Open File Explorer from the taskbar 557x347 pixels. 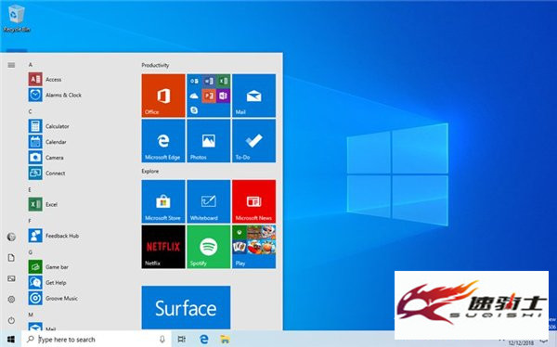(x=225, y=340)
